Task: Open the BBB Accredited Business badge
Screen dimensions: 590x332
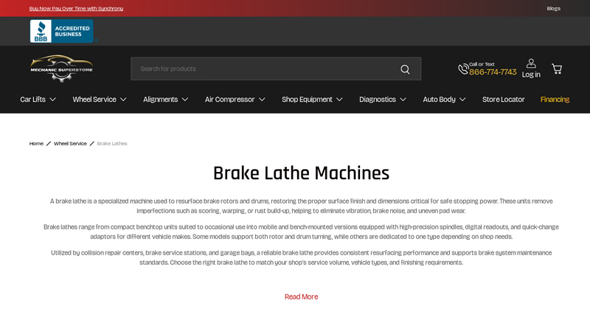Action: (62, 31)
